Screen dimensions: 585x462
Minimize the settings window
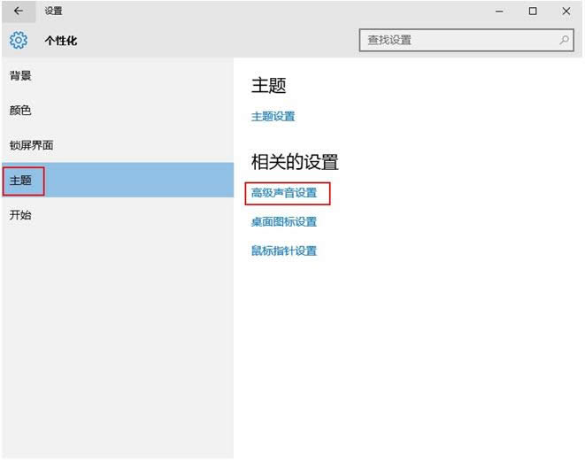pos(499,12)
